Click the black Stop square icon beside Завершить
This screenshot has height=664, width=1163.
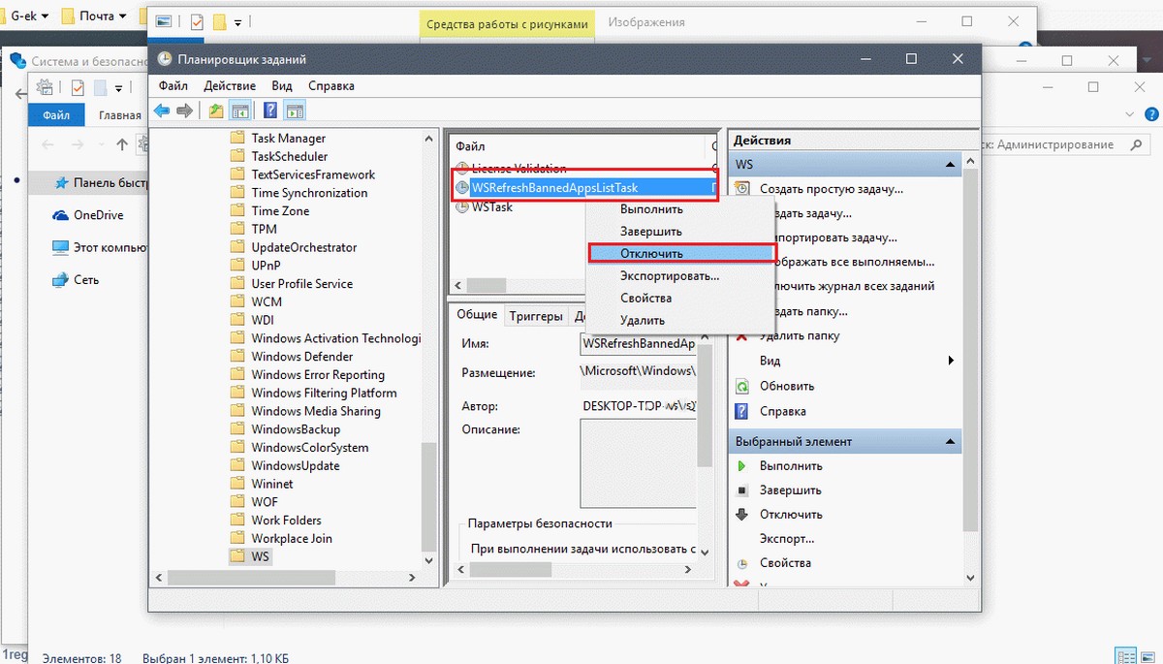coord(742,490)
